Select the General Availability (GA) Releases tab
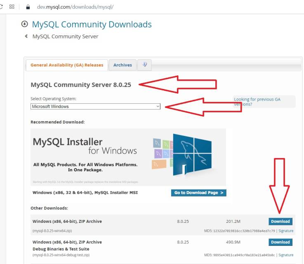 67,65
